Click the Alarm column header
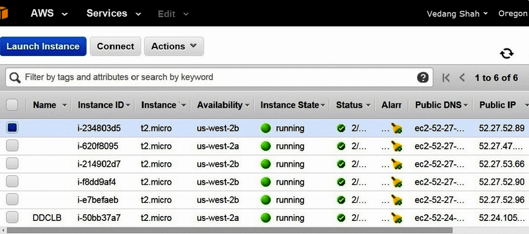 click(x=391, y=105)
